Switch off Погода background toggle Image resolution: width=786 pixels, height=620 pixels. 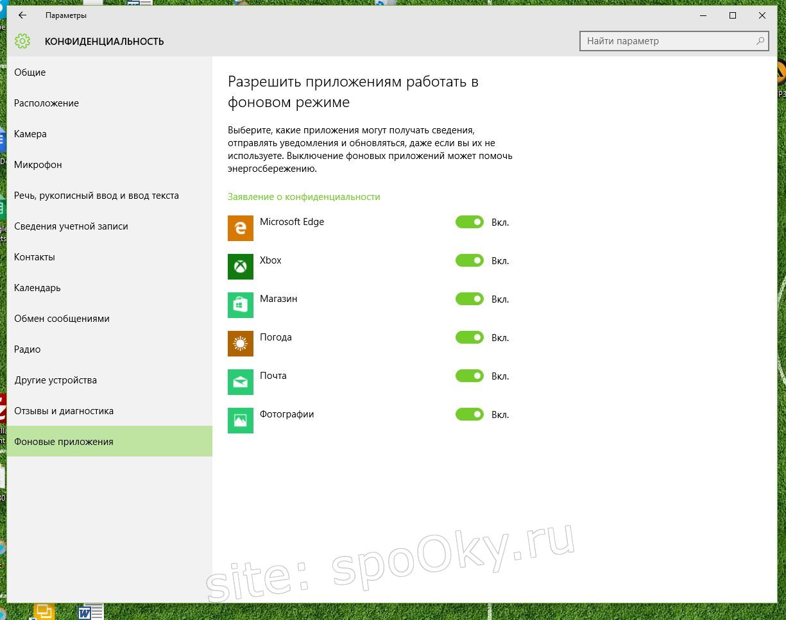click(470, 337)
